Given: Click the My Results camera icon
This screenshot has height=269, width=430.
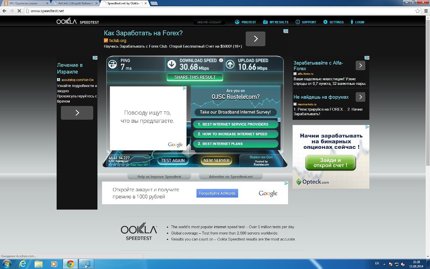Looking at the screenshot, I should point(265,22).
